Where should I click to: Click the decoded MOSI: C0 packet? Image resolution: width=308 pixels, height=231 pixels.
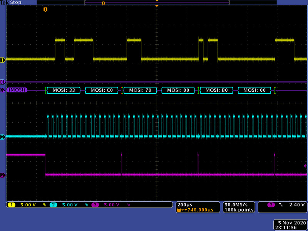coord(102,90)
